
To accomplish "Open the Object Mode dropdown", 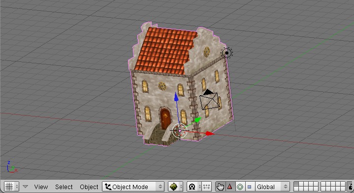I will coord(133,187).
